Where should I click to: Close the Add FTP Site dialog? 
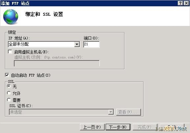click(x=186, y=3)
